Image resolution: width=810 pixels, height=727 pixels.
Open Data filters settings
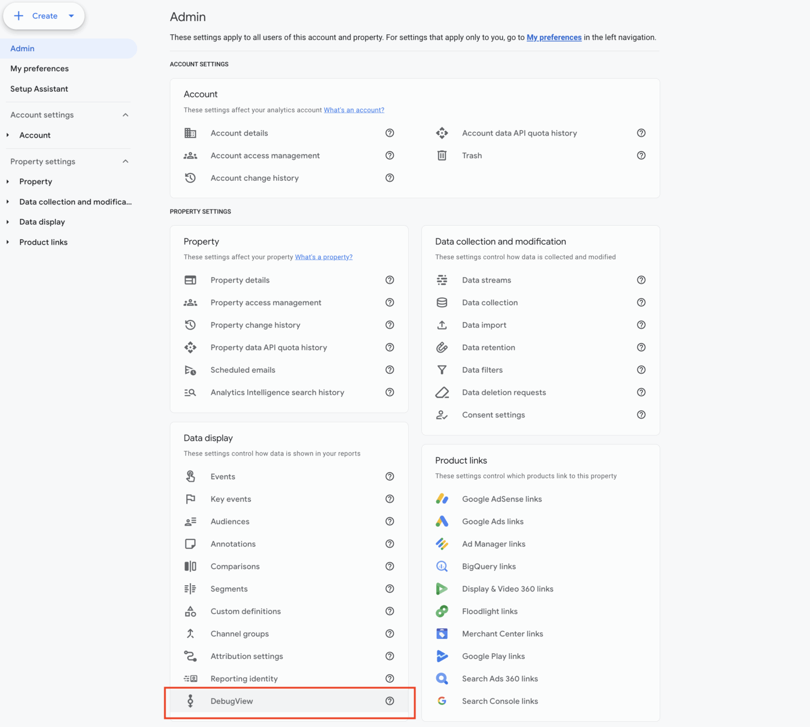click(482, 370)
